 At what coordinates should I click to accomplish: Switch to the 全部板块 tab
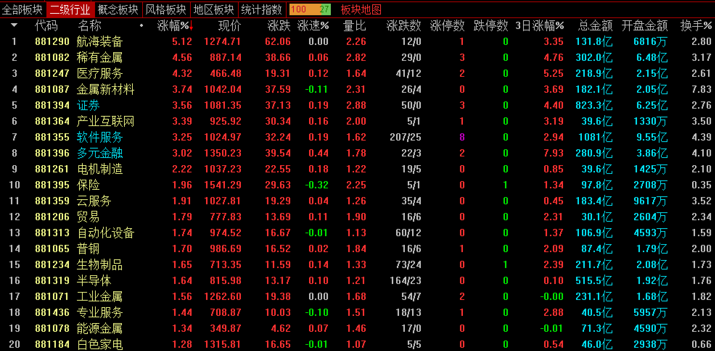(x=22, y=9)
